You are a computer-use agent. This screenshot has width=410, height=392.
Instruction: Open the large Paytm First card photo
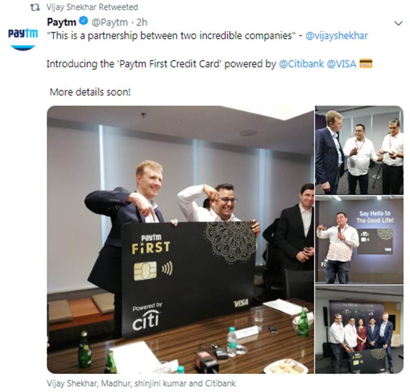[180, 239]
